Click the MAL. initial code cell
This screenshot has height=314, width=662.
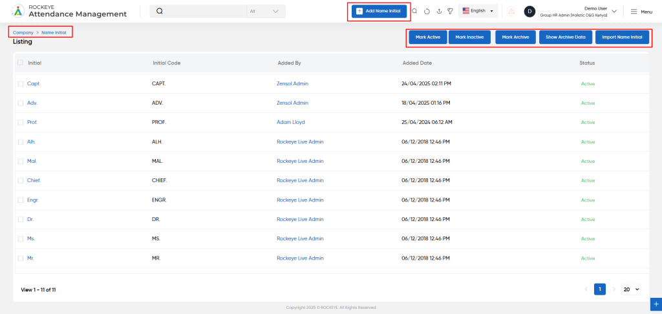[158, 162]
